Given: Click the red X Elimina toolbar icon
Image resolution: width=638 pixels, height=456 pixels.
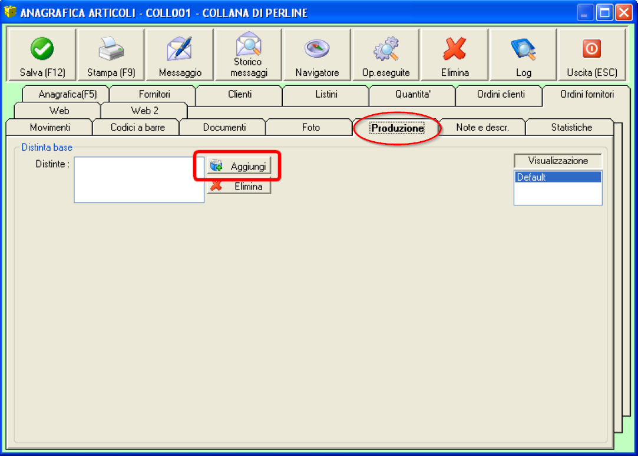Looking at the screenshot, I should point(454,49).
